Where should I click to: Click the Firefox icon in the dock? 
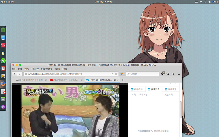pos(3,84)
